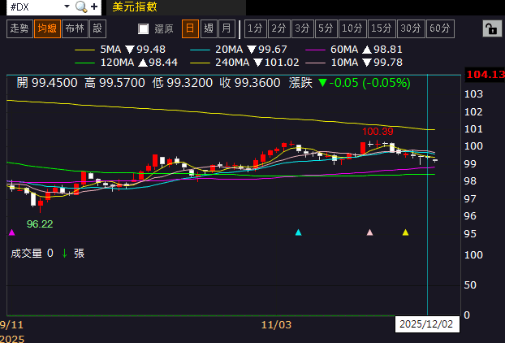Click the 240MA legend color line

[200, 63]
